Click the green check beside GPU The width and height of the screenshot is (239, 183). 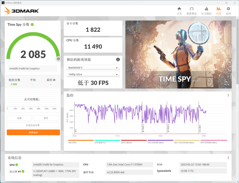click(x=17, y=165)
